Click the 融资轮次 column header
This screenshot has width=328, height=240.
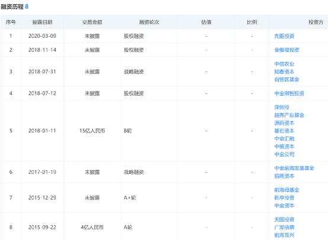[149, 22]
